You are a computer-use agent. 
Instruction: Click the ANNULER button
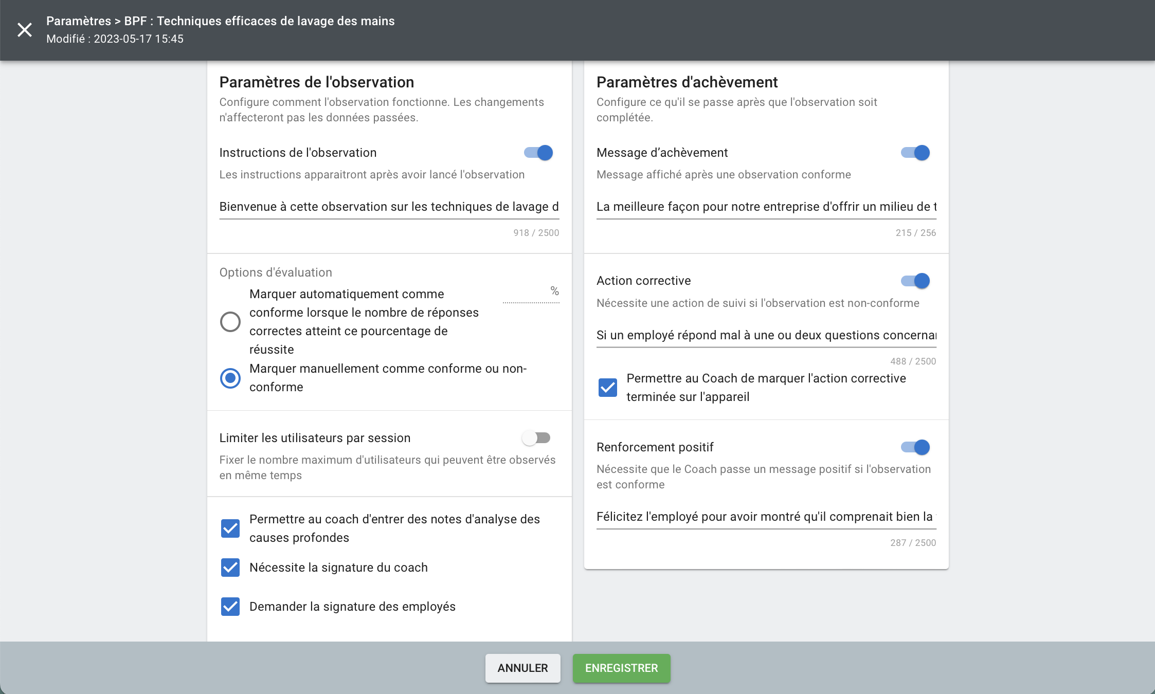[x=522, y=668]
